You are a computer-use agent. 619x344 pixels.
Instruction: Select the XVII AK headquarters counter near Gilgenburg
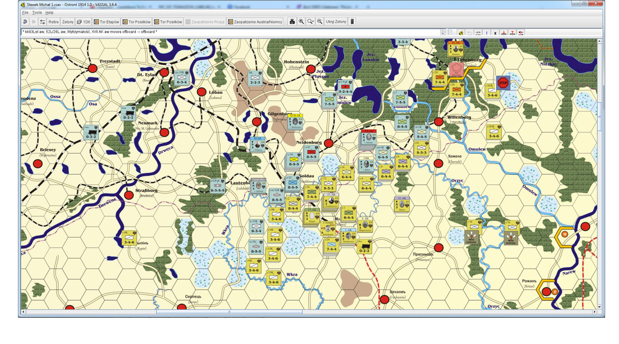click(x=295, y=121)
